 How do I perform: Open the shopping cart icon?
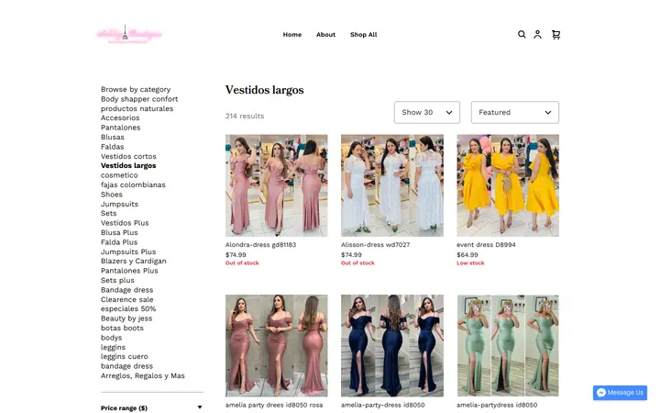click(556, 35)
